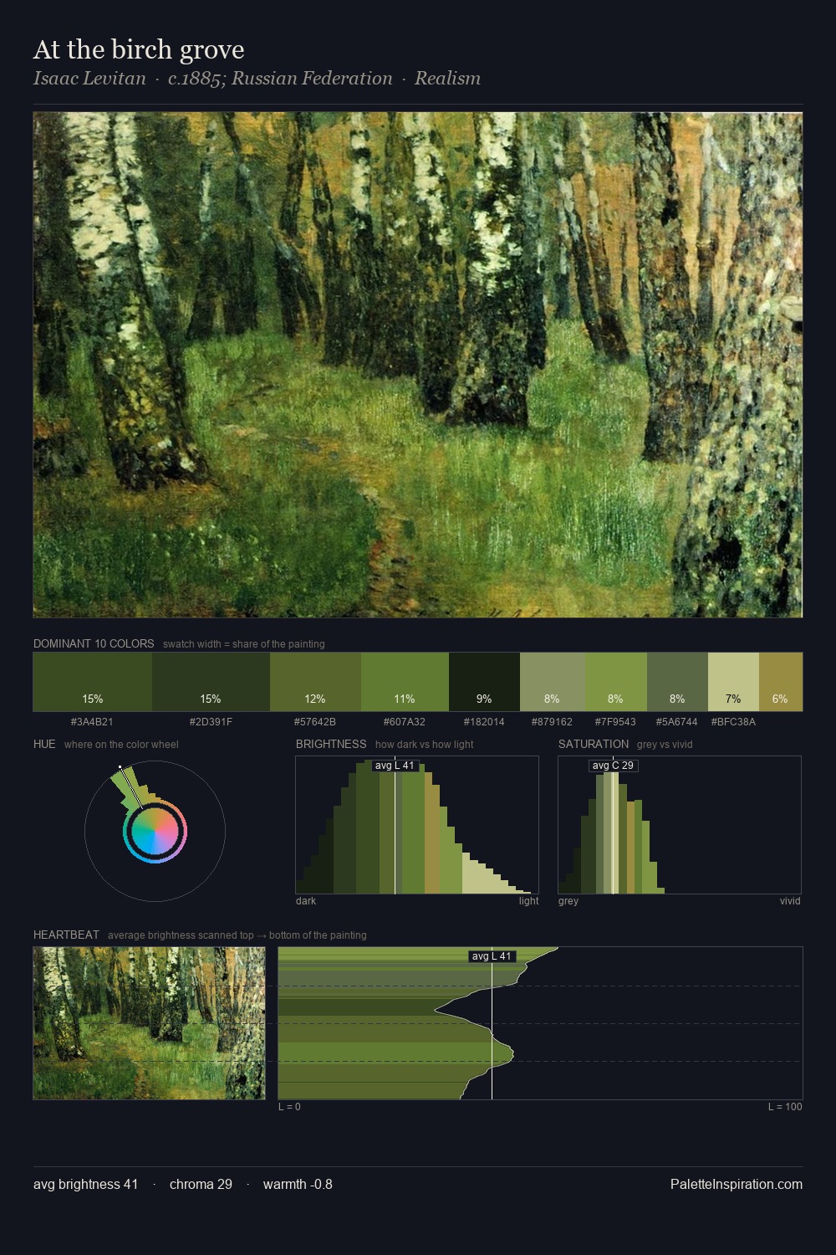Click the 'HUE' section heading
The width and height of the screenshot is (836, 1255).
44,744
